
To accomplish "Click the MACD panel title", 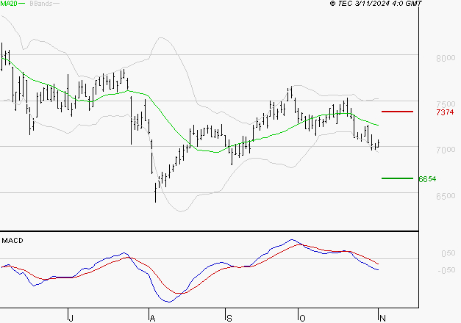I will [x=12, y=241].
